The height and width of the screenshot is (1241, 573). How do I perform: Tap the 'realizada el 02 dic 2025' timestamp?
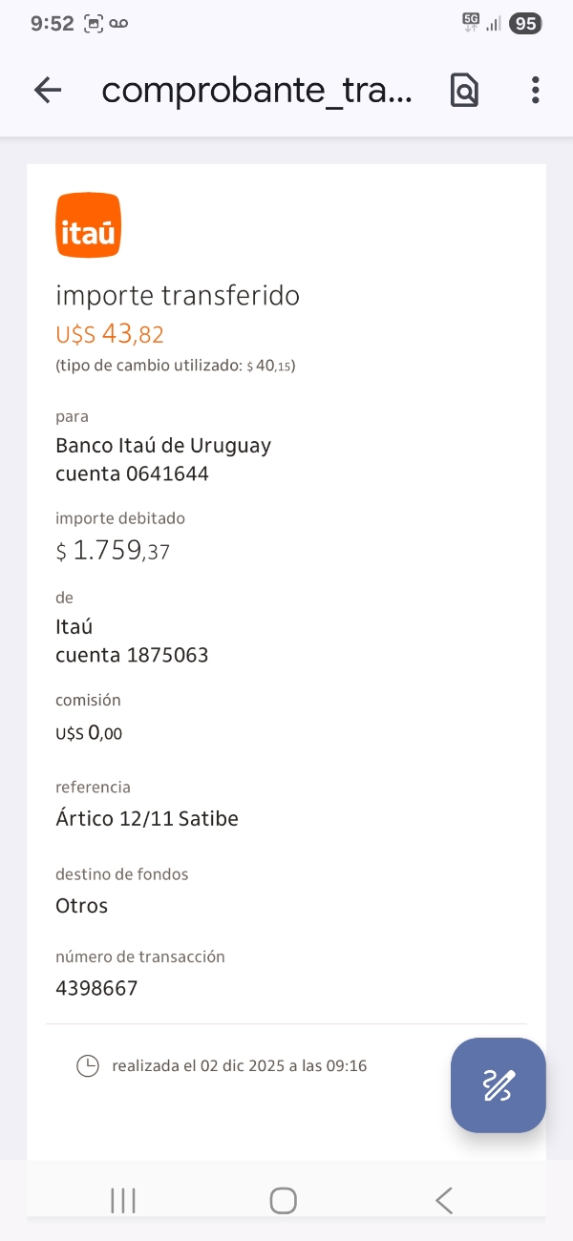click(239, 1065)
